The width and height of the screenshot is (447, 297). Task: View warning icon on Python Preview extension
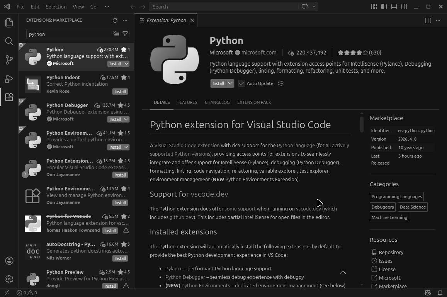pyautogui.click(x=126, y=285)
